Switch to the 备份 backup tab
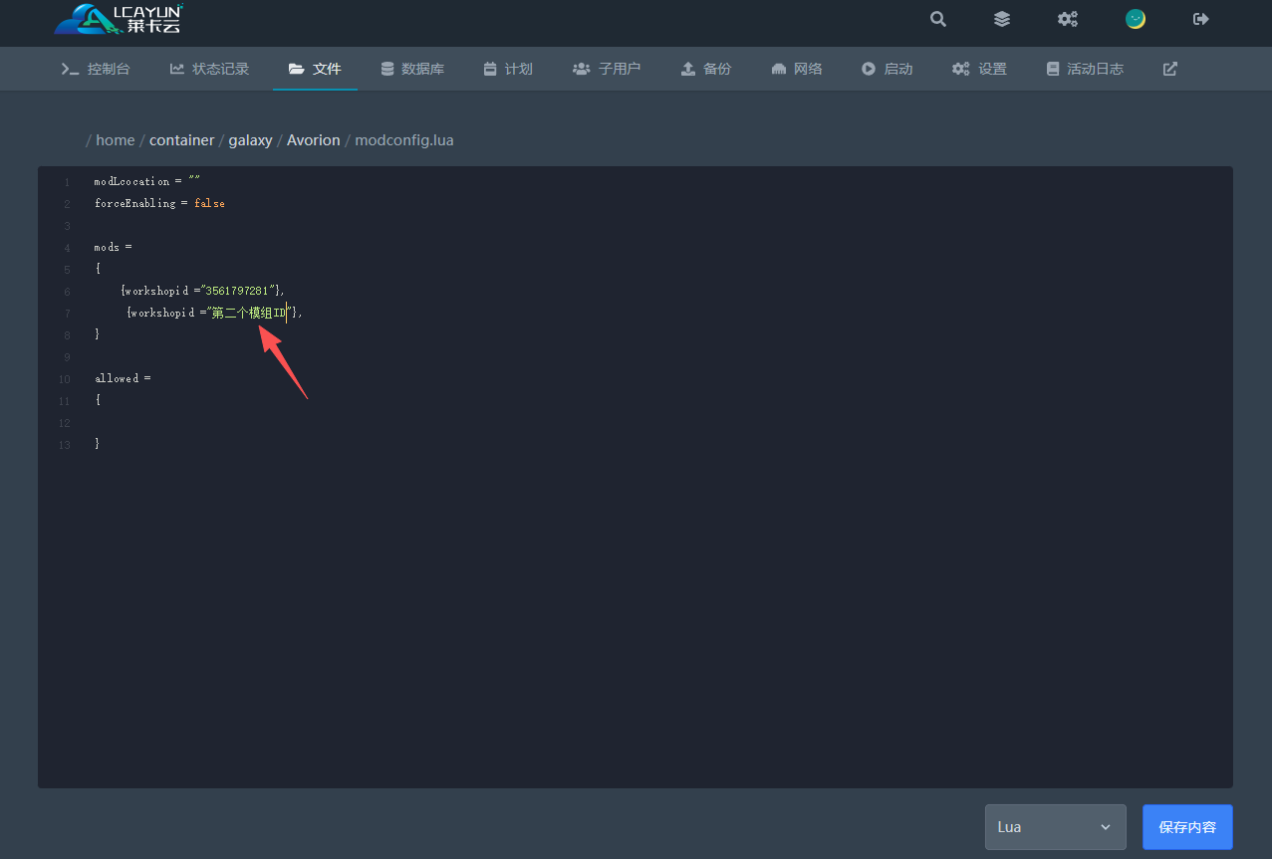This screenshot has height=859, width=1272. (706, 69)
